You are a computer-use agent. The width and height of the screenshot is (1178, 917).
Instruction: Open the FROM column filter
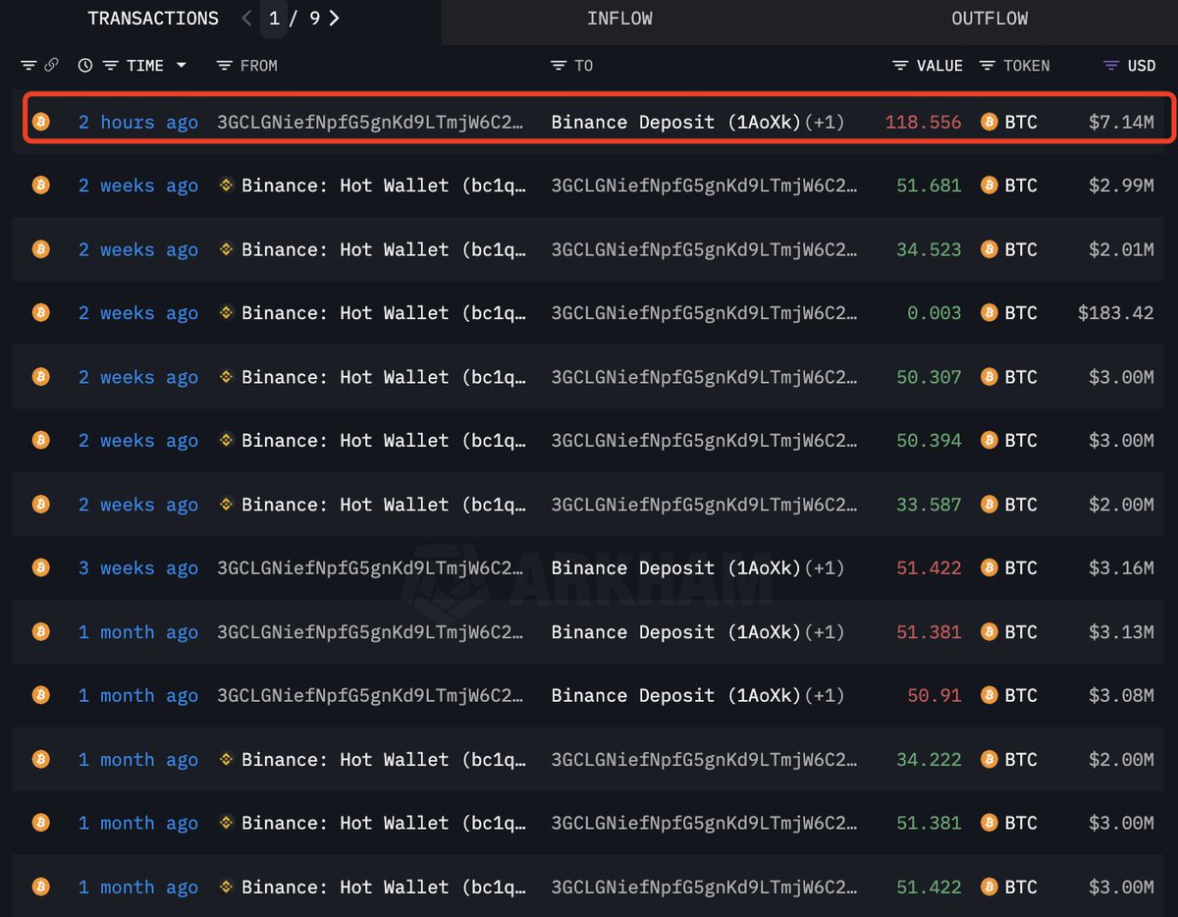tap(224, 66)
